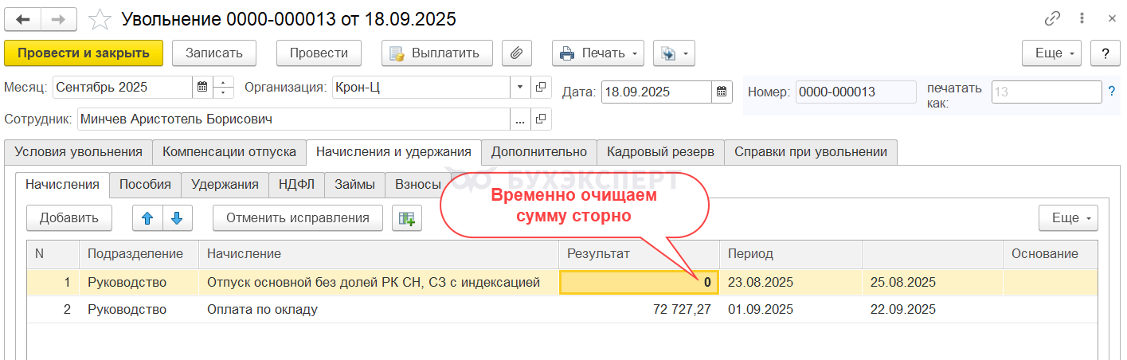Click the Основание column header
Screen dimensions: 1127x360
1050,254
